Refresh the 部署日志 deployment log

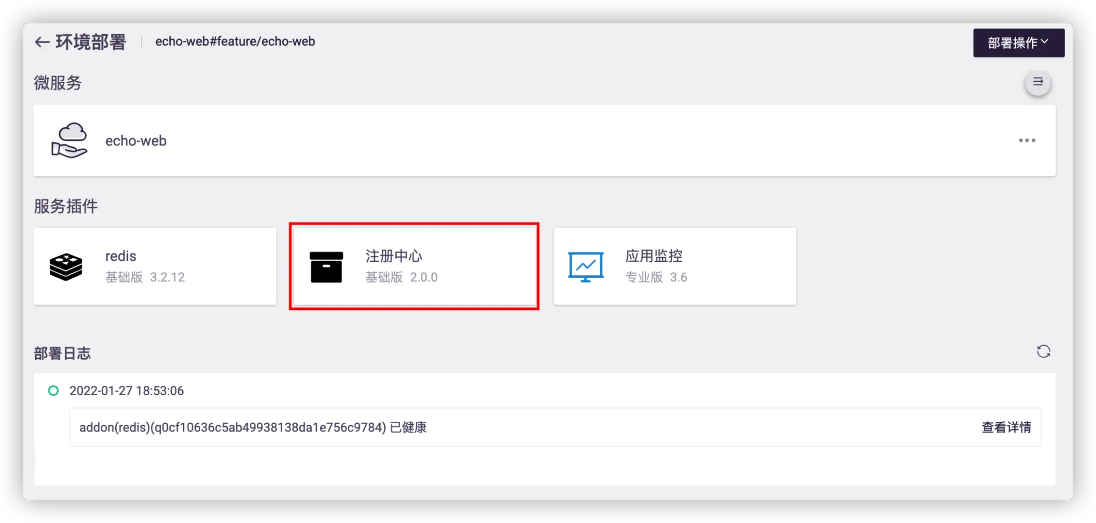tap(1043, 352)
